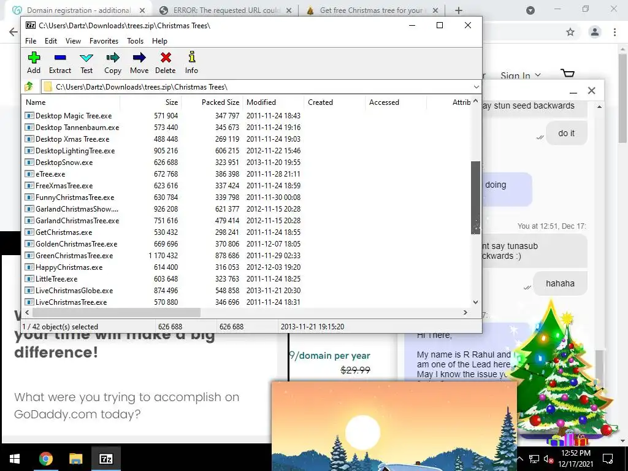Click the file icon beside eTree.exe

[x=29, y=174]
